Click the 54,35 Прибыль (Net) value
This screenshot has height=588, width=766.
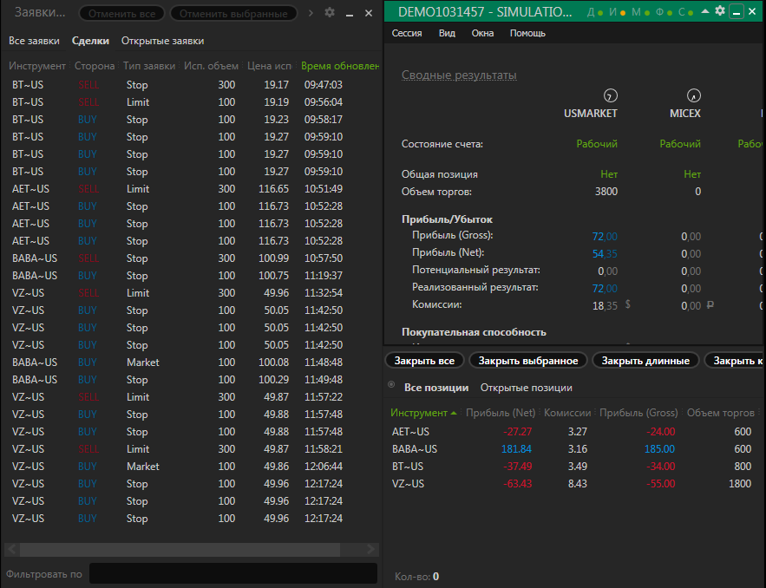[x=605, y=254]
